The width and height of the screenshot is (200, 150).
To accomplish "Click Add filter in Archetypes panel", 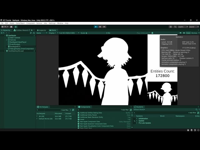I will pos(65,110).
